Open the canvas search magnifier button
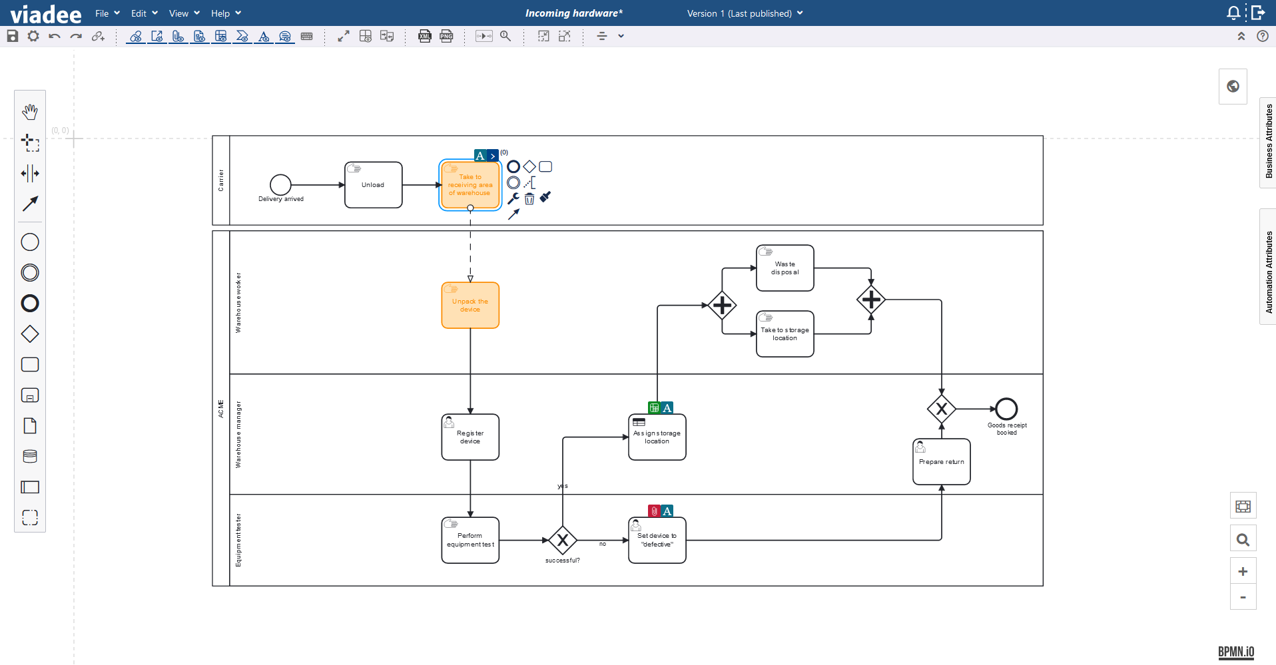 pos(1243,539)
